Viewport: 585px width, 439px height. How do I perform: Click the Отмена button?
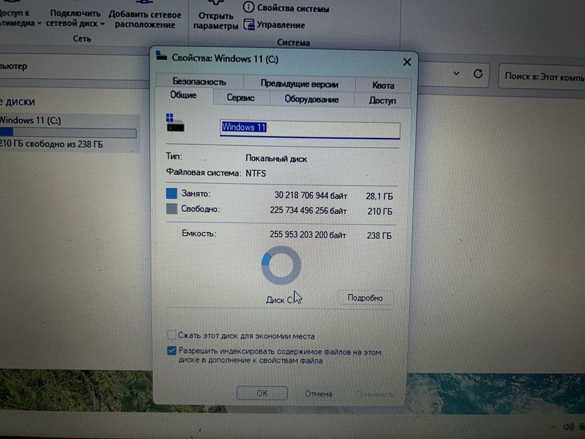pyautogui.click(x=319, y=394)
